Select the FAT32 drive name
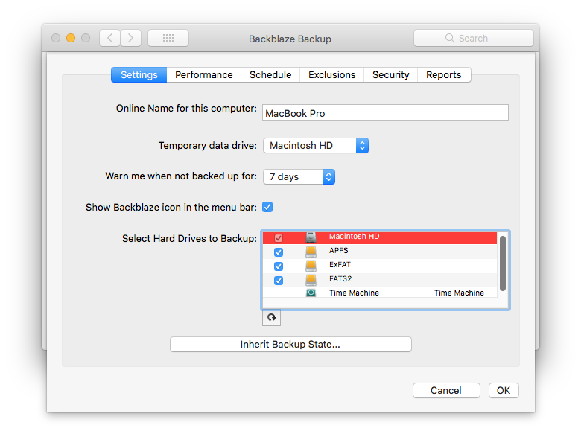The height and width of the screenshot is (428, 581). [340, 278]
